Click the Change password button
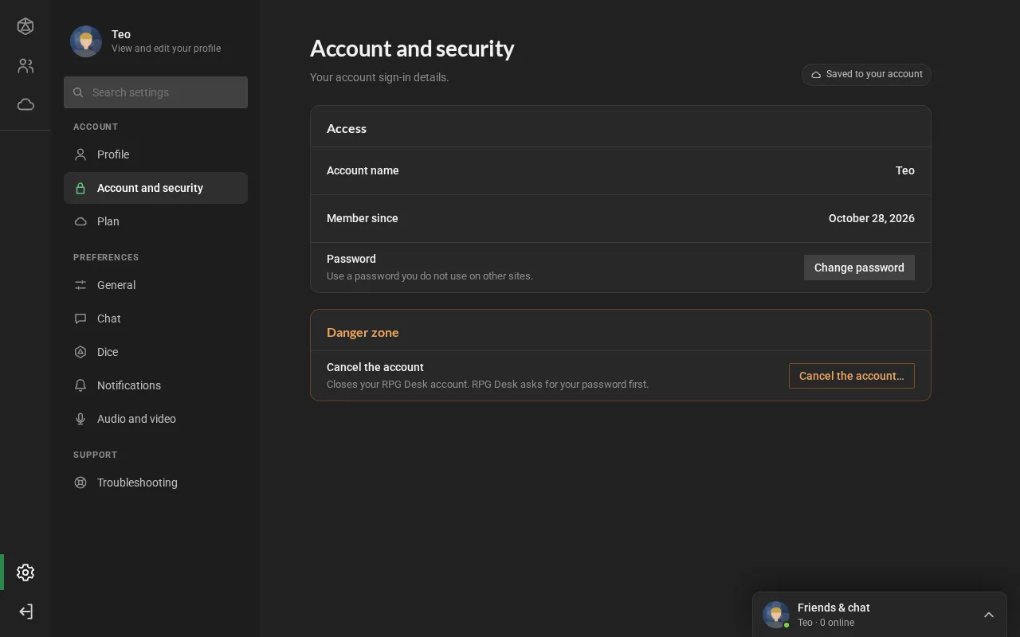Screen dimensions: 1020x637 click(859, 268)
